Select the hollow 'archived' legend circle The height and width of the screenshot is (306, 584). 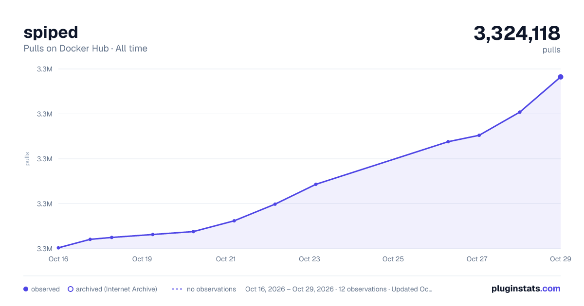[70, 289]
